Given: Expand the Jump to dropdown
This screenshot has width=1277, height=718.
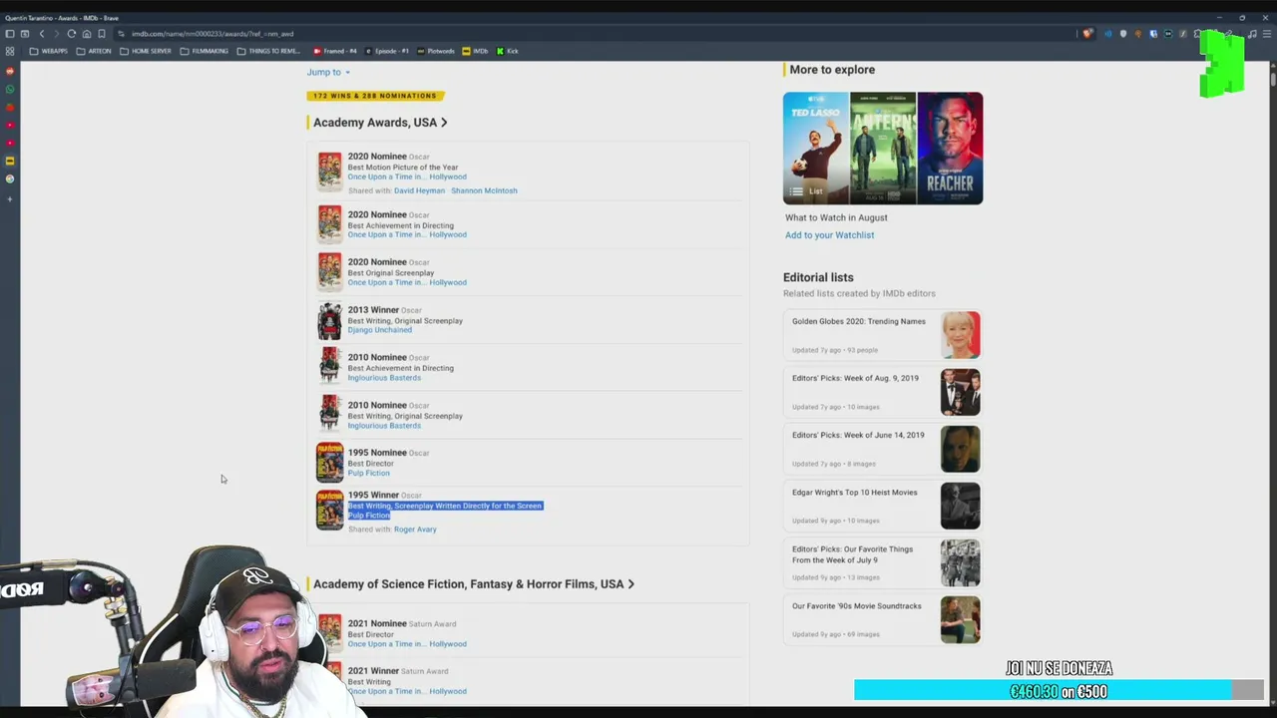Looking at the screenshot, I should [x=328, y=72].
